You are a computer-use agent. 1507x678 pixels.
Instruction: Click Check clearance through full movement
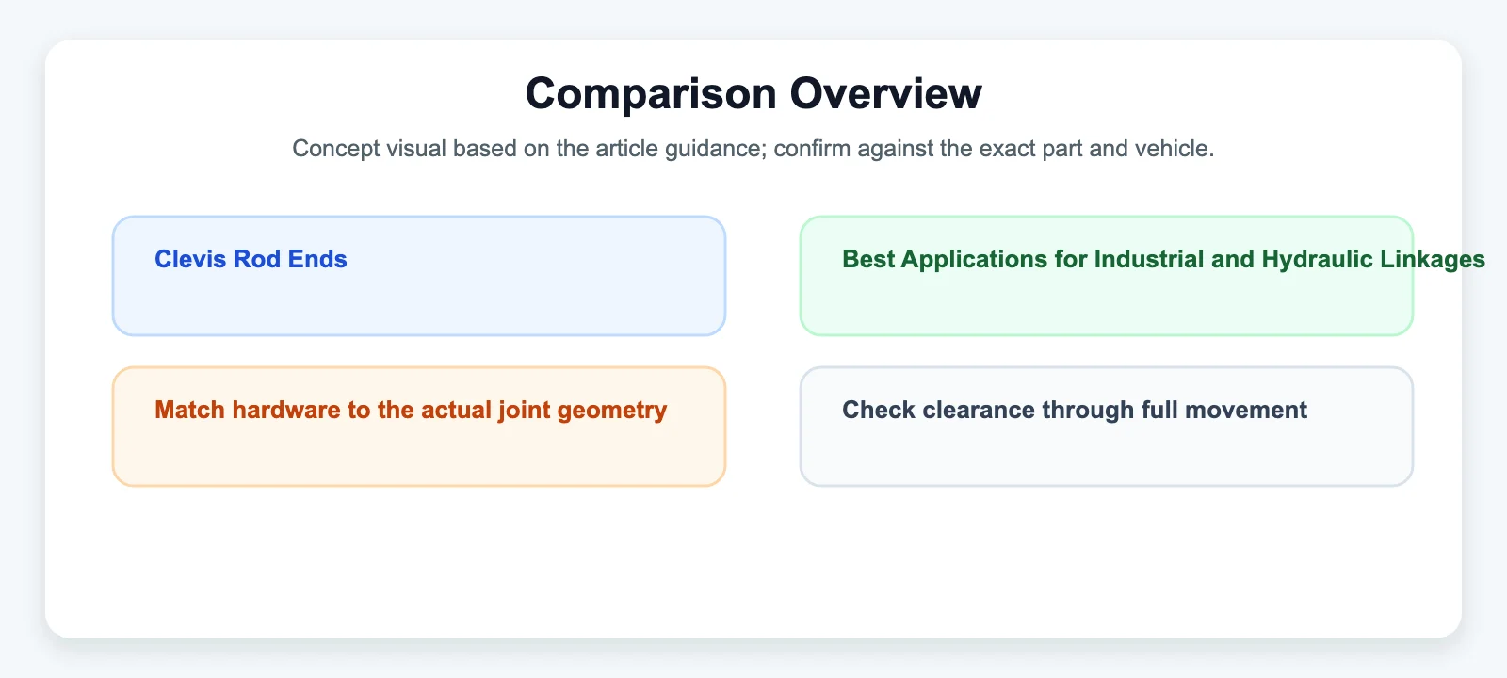pyautogui.click(x=1075, y=410)
